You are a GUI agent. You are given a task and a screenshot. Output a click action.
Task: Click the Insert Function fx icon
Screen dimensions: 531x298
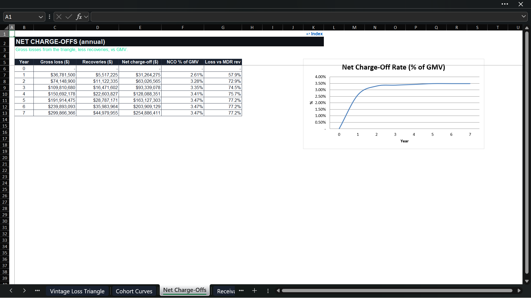[x=79, y=17]
